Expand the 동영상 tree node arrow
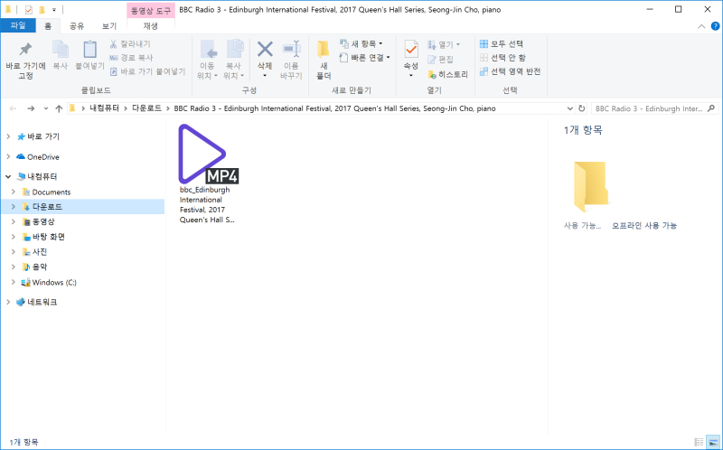The height and width of the screenshot is (450, 723). click(14, 221)
